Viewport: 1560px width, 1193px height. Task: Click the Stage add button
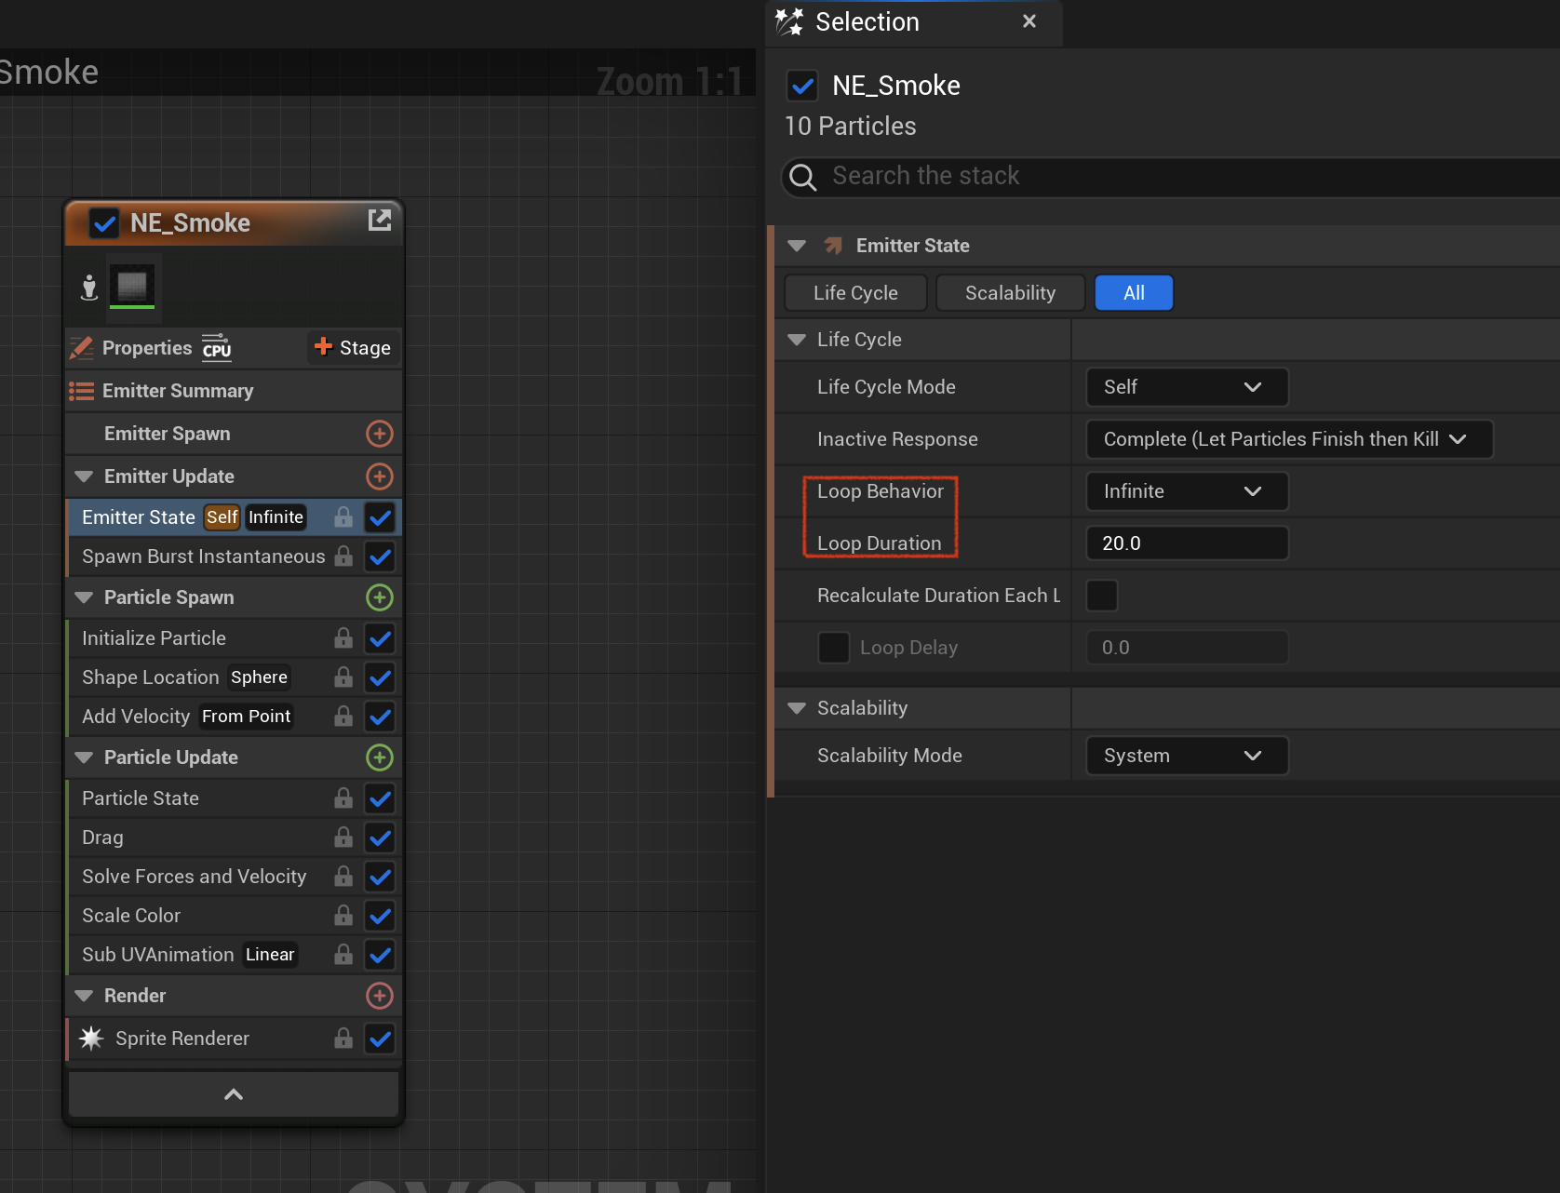[x=353, y=348]
